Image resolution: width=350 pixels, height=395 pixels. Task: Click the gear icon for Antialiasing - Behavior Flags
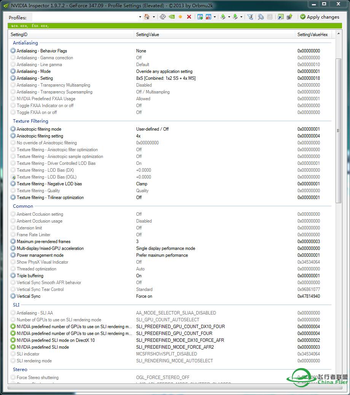tap(13, 51)
